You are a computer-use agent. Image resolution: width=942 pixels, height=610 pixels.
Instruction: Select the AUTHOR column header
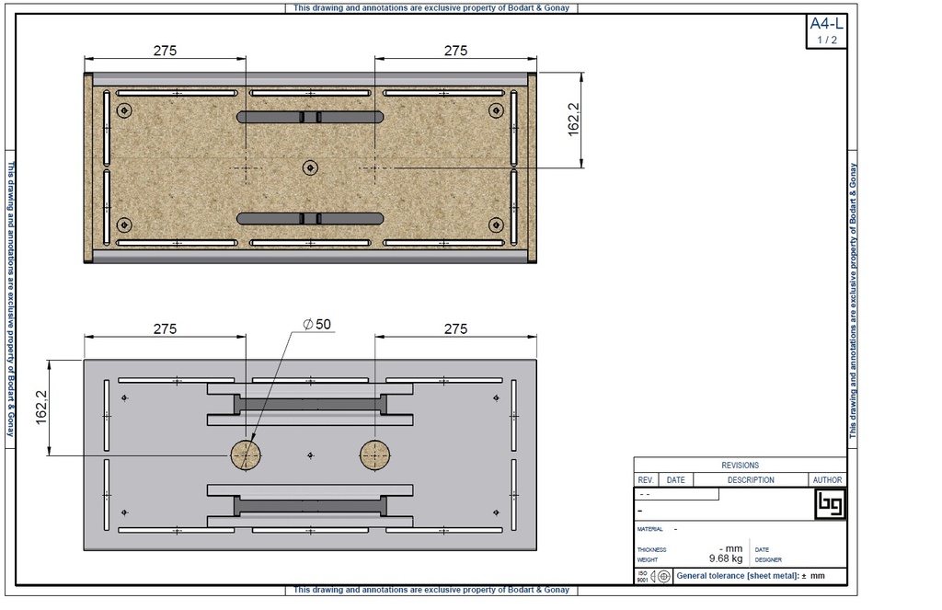[827, 480]
